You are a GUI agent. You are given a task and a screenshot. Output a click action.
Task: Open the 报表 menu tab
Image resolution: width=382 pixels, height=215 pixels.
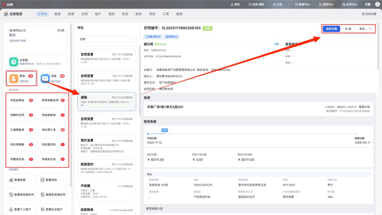pyautogui.click(x=179, y=14)
